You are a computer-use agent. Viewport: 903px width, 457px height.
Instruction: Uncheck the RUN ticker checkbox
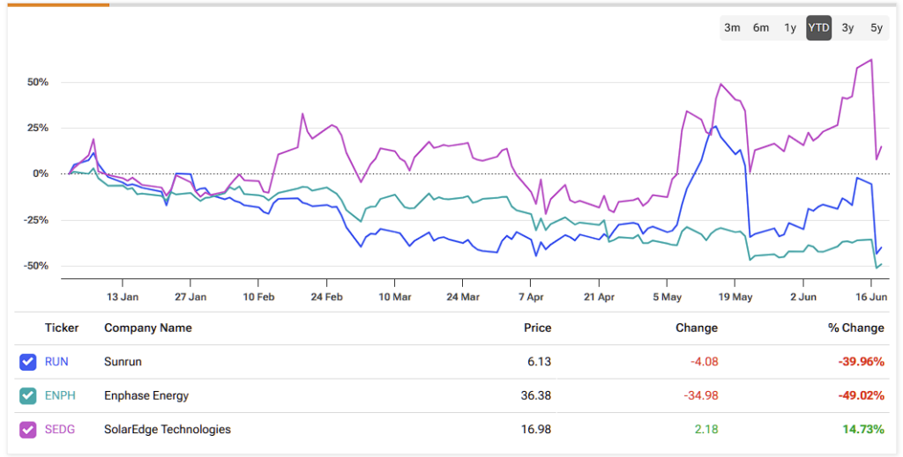27,362
